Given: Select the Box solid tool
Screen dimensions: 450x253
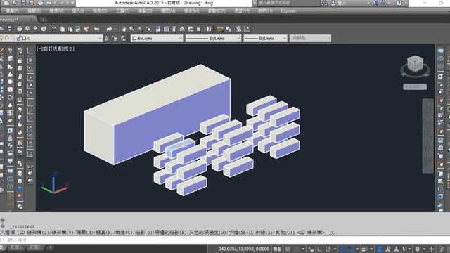Looking at the screenshot, I should coord(10,59).
